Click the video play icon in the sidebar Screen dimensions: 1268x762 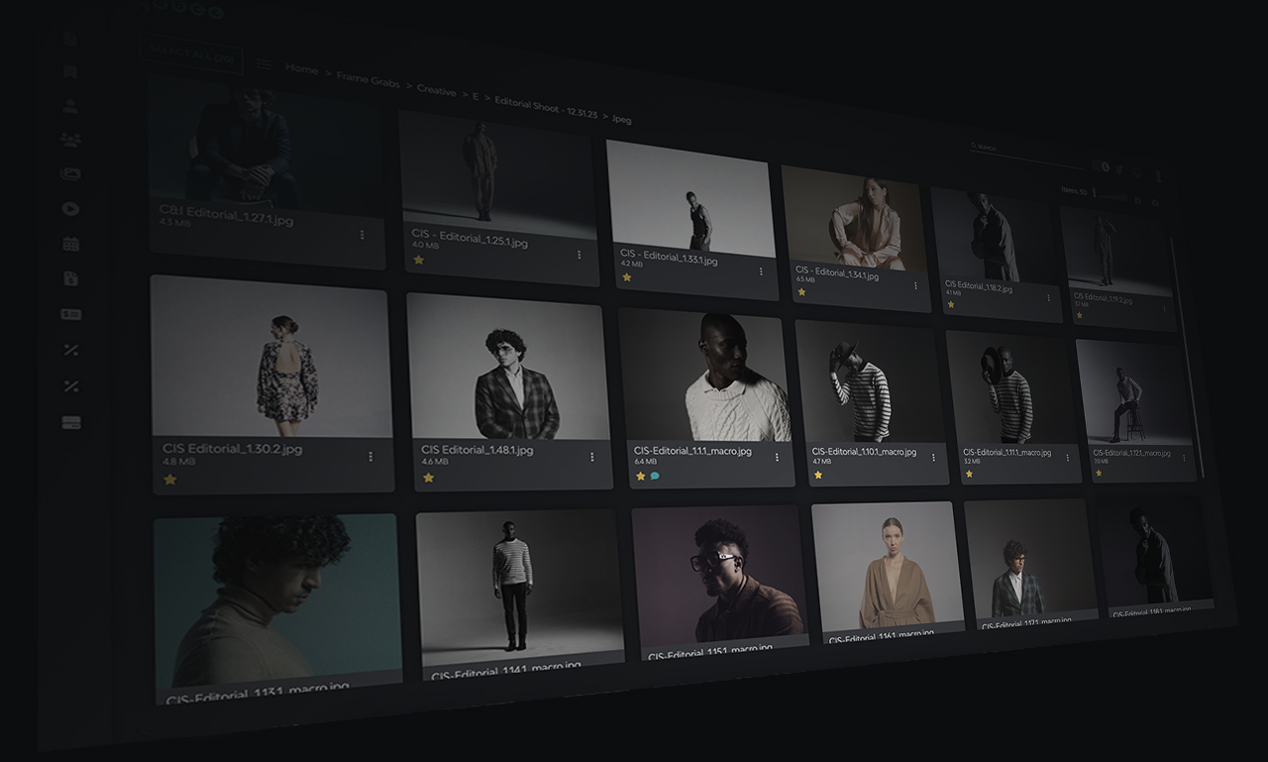70,210
